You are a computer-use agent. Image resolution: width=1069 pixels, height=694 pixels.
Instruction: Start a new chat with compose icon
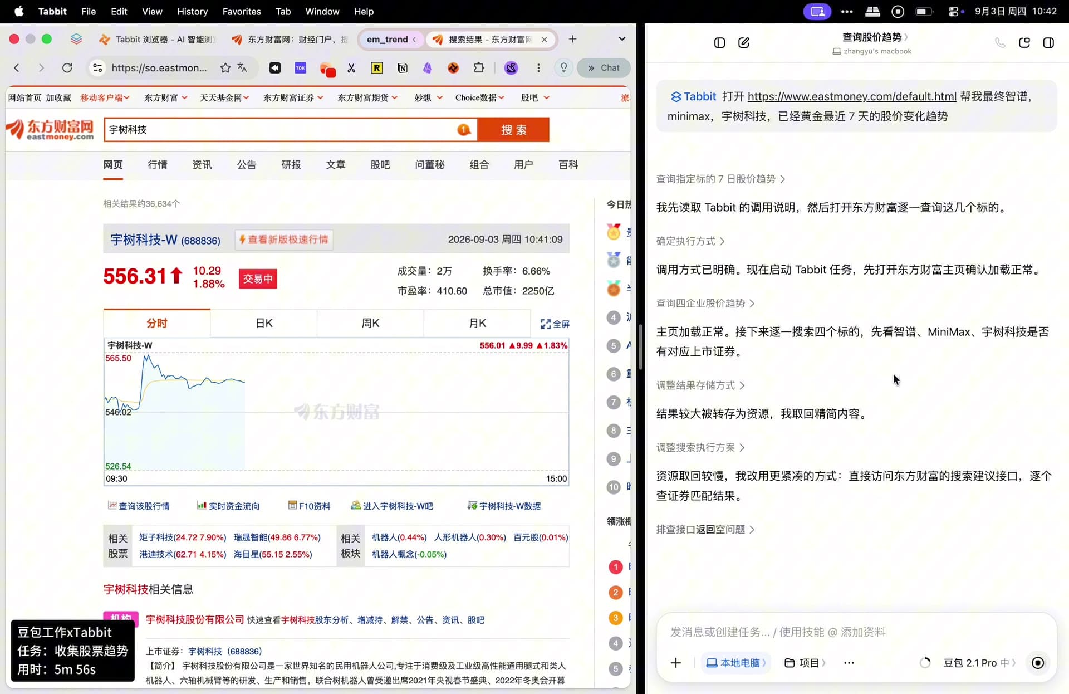click(744, 43)
